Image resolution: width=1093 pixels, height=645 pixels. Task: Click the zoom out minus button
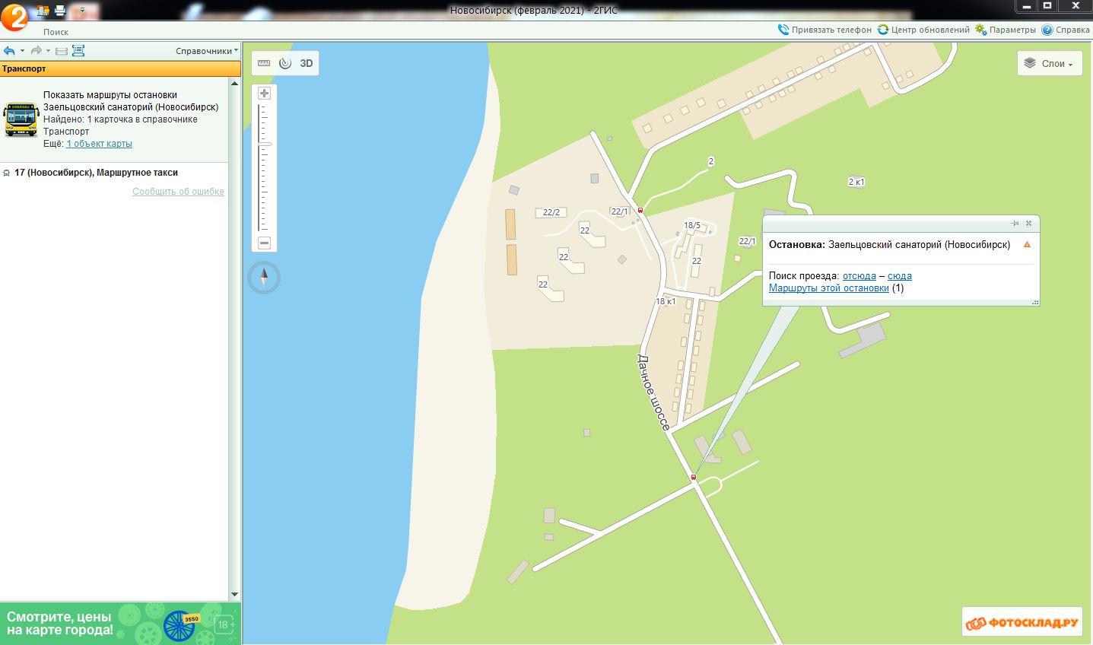coord(264,243)
